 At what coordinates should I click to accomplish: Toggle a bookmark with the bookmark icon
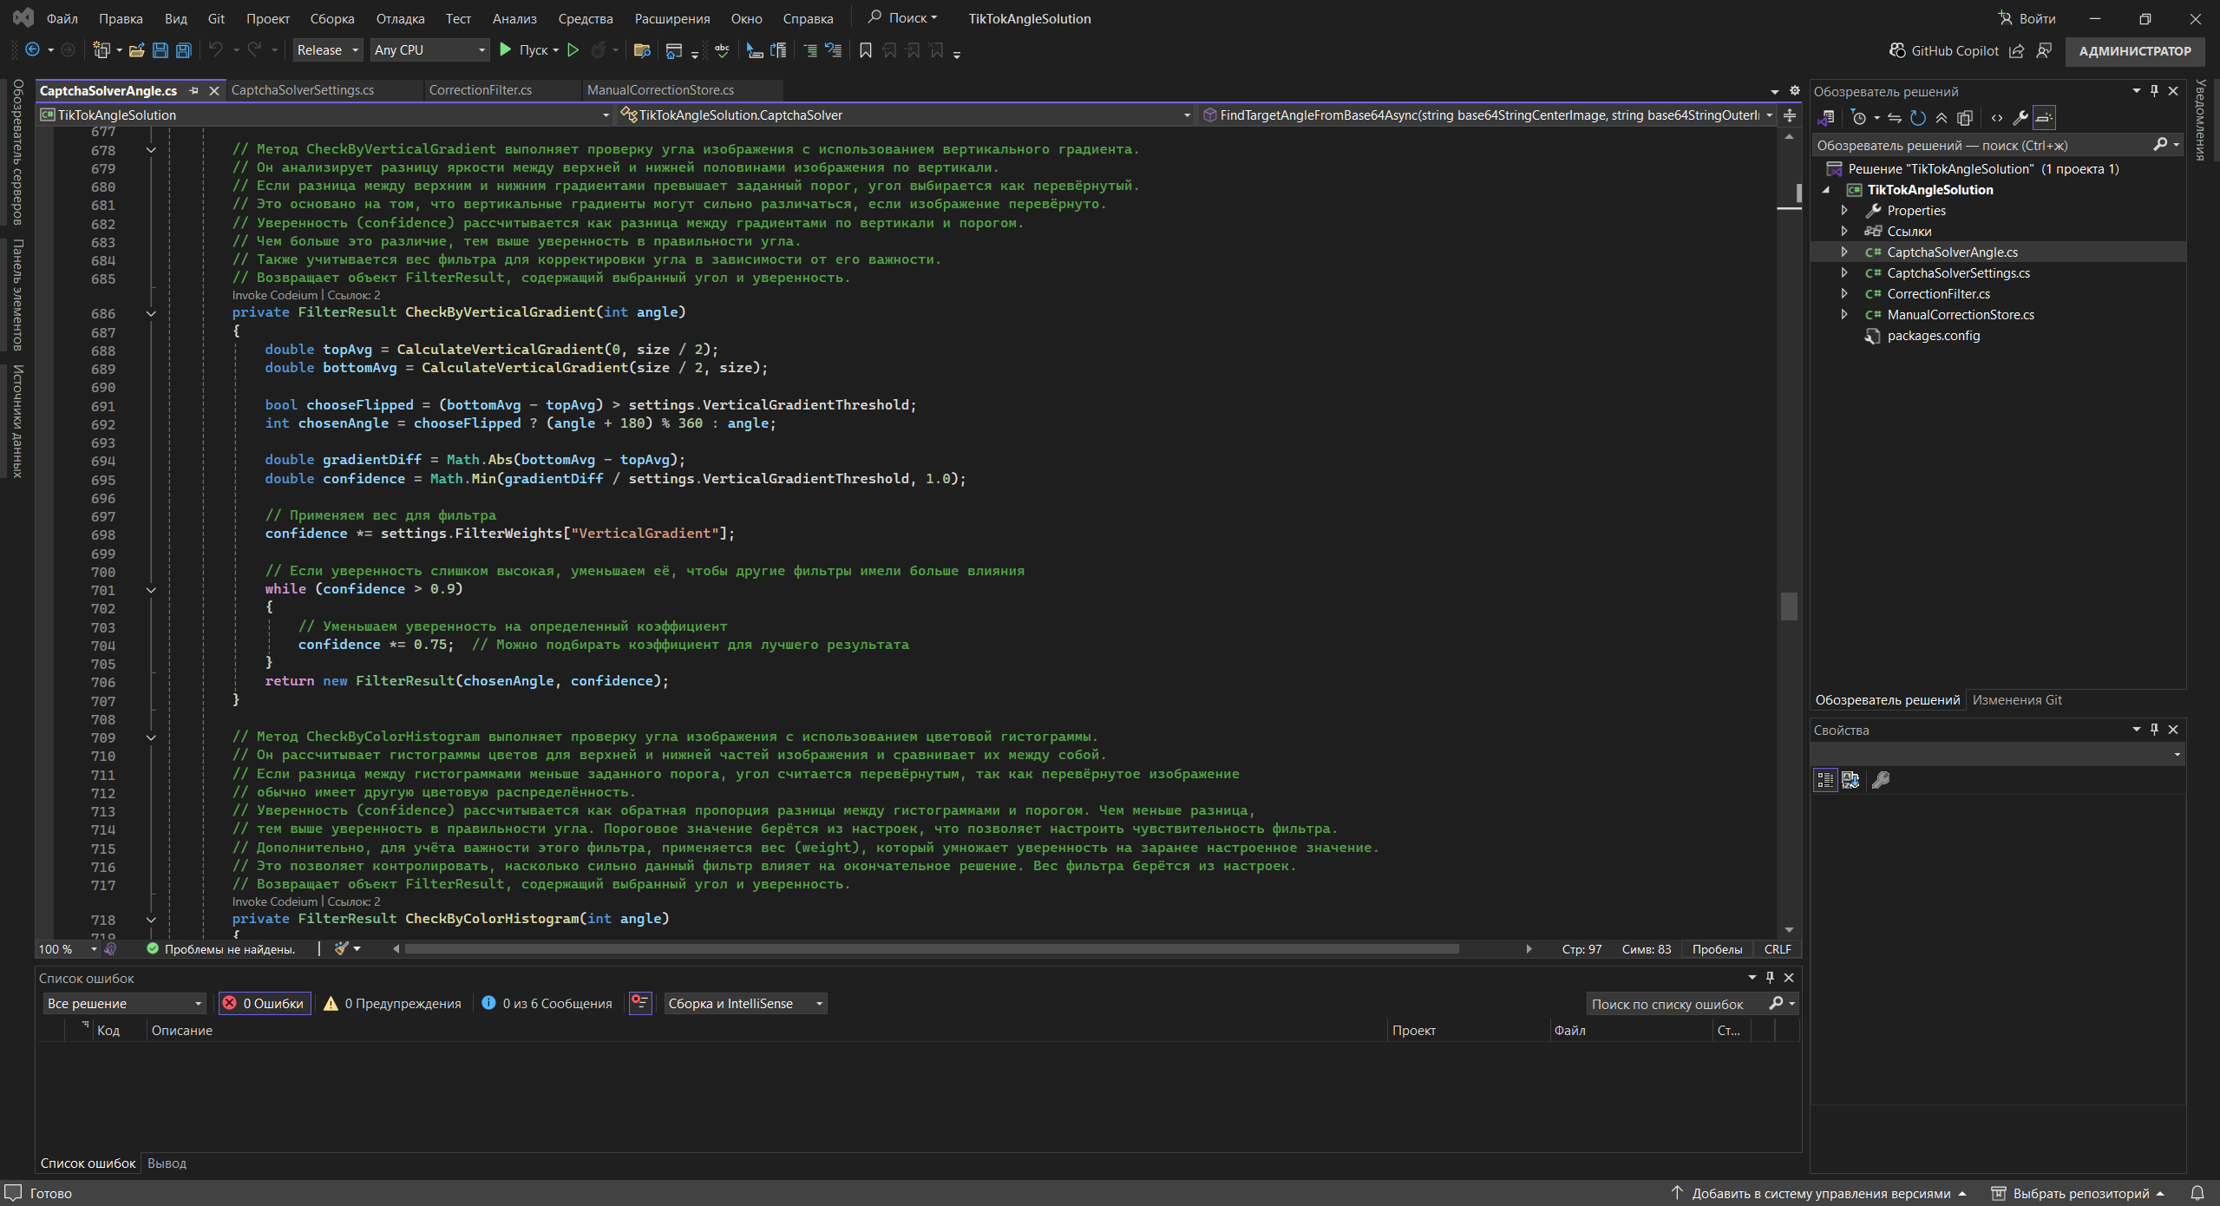point(865,50)
